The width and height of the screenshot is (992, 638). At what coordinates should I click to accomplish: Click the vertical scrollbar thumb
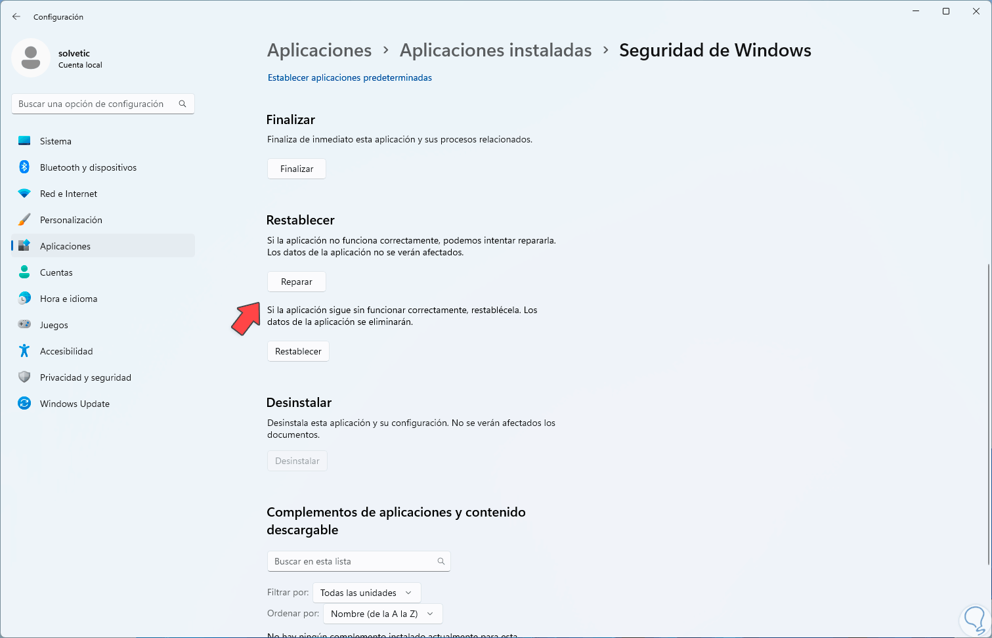tap(988, 414)
